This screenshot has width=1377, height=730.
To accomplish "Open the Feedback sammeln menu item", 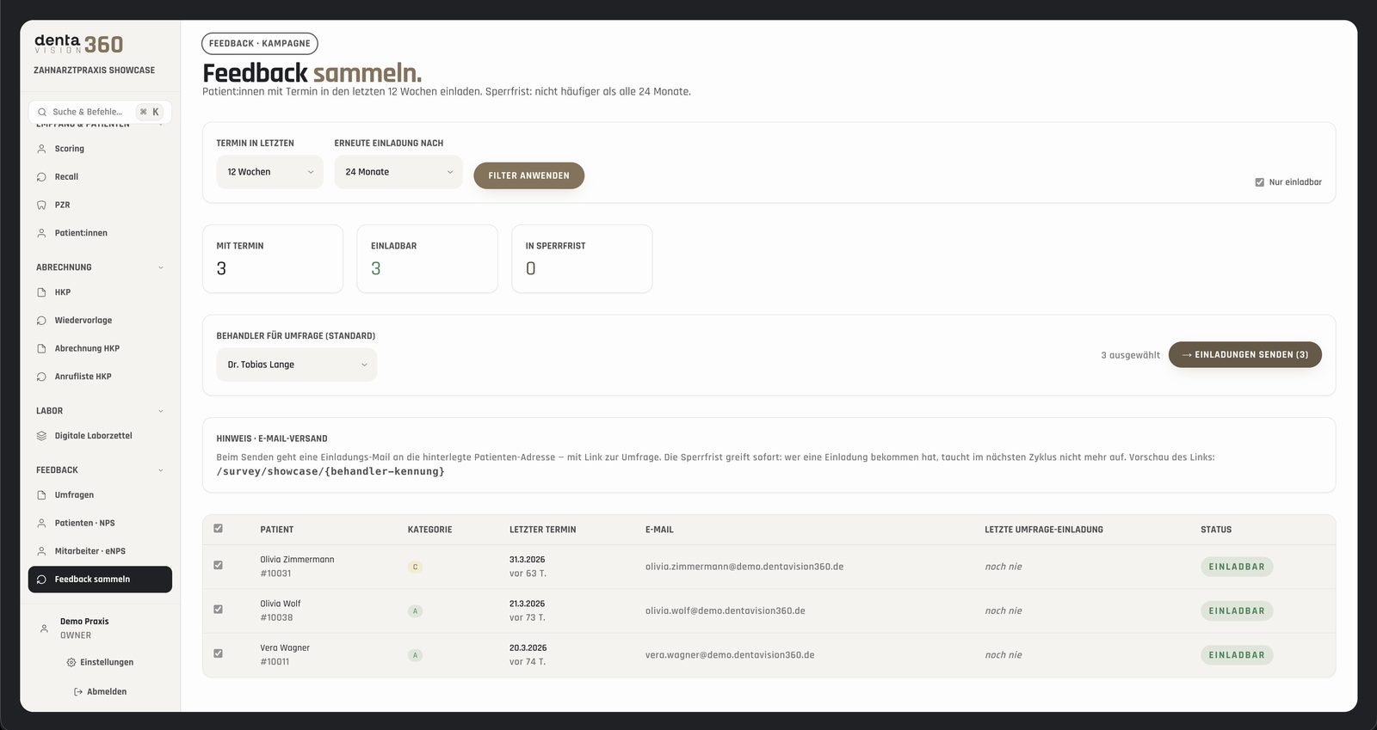I will coord(100,580).
